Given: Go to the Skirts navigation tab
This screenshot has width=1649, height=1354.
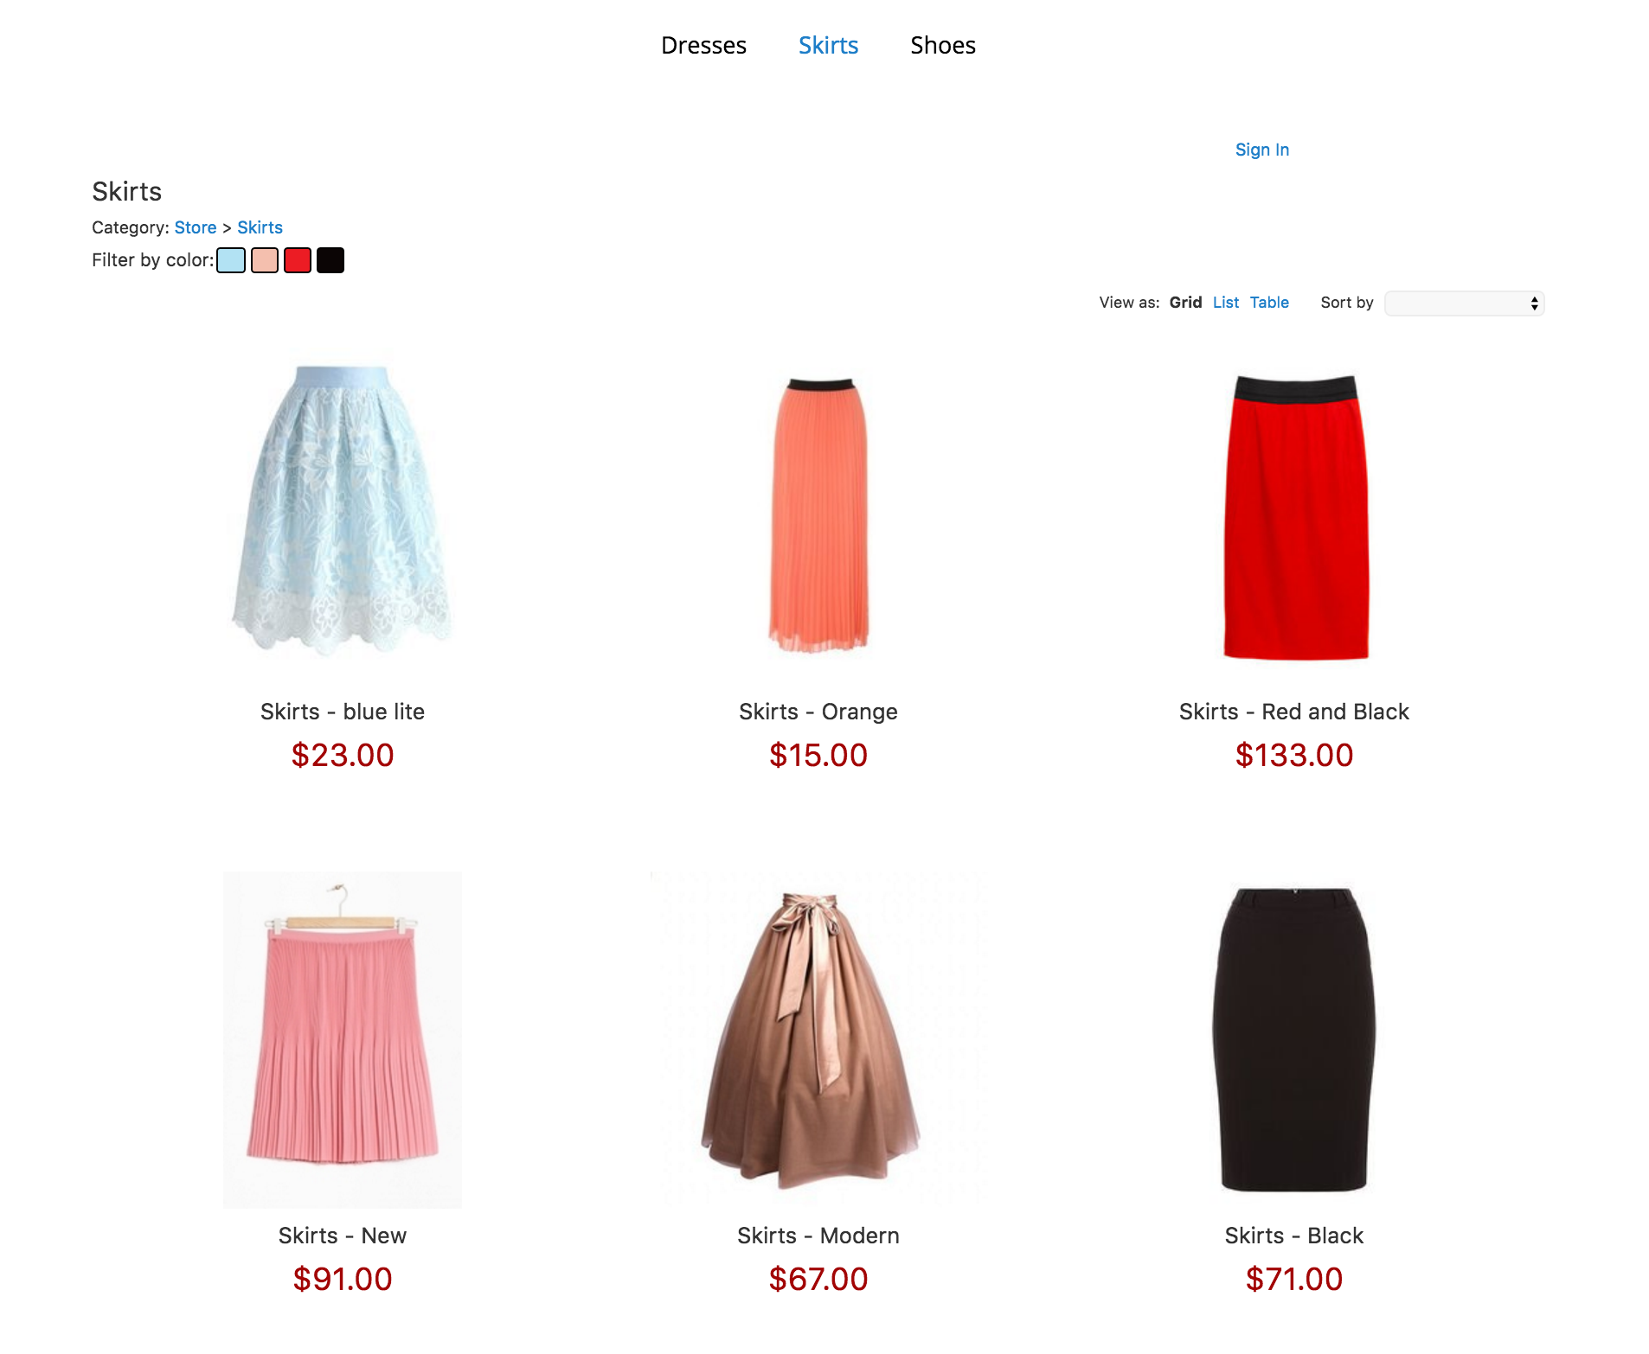Looking at the screenshot, I should (x=828, y=45).
